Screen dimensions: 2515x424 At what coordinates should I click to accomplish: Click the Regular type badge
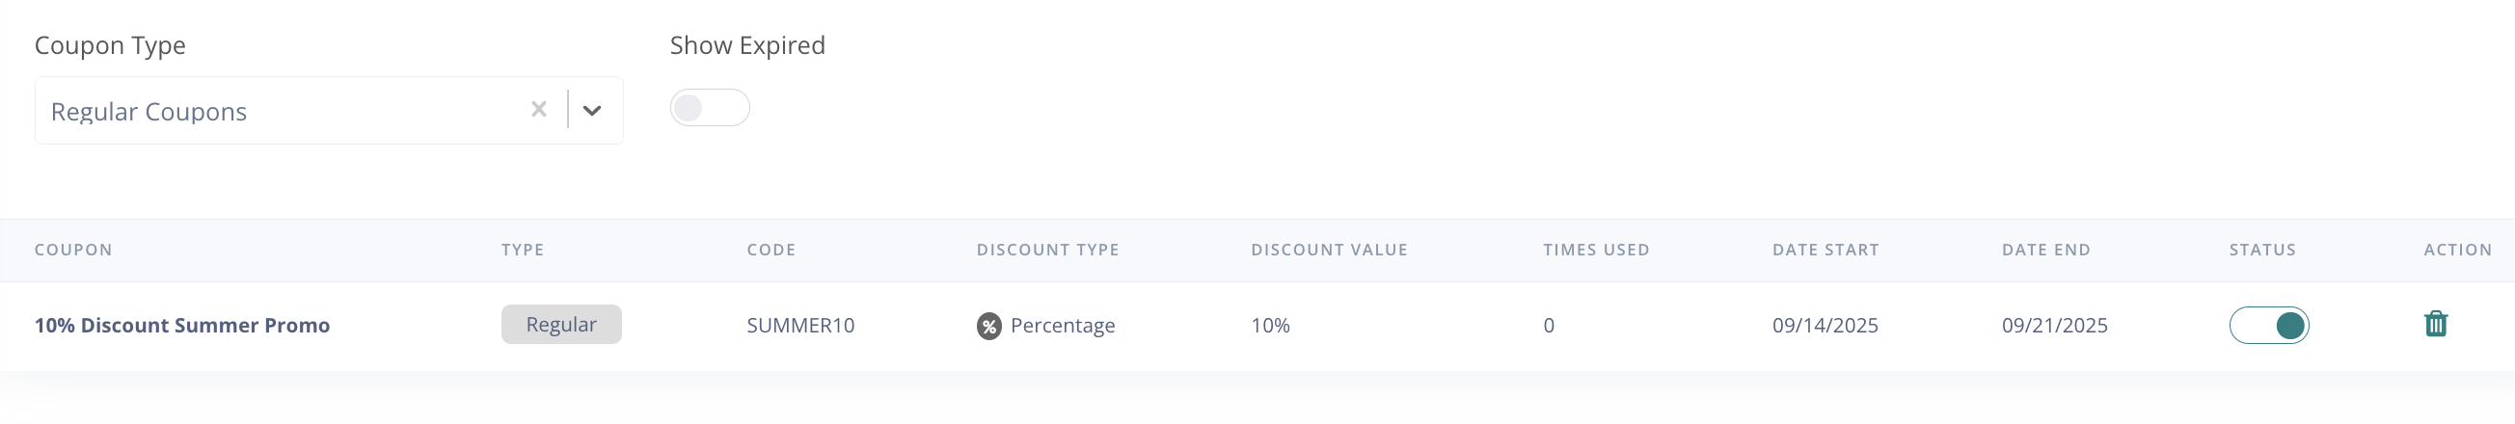(560, 325)
